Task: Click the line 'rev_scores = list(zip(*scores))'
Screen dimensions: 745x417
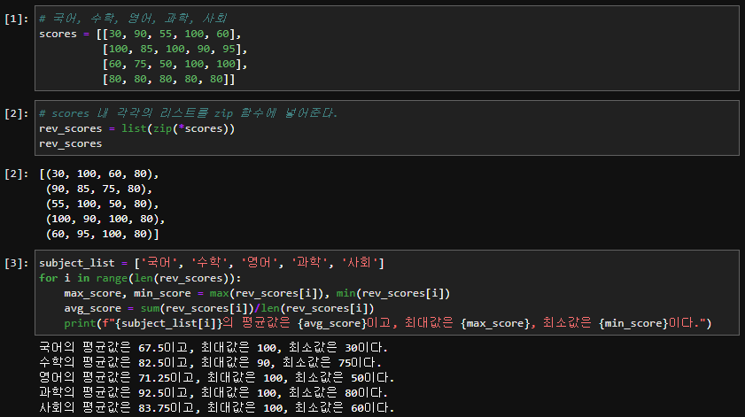Action: coord(136,128)
